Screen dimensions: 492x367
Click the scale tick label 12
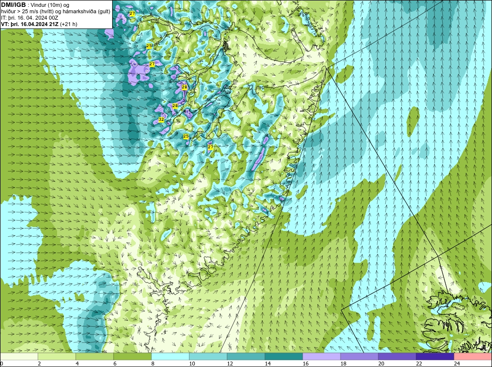[230, 364]
